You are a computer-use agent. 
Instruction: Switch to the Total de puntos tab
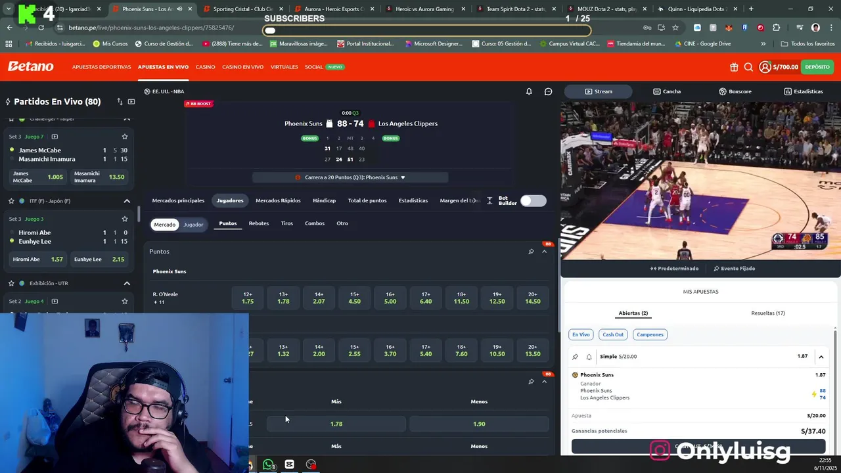[x=367, y=200]
